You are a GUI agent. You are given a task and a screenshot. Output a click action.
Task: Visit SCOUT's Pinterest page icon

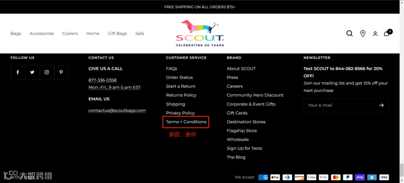pos(61,72)
